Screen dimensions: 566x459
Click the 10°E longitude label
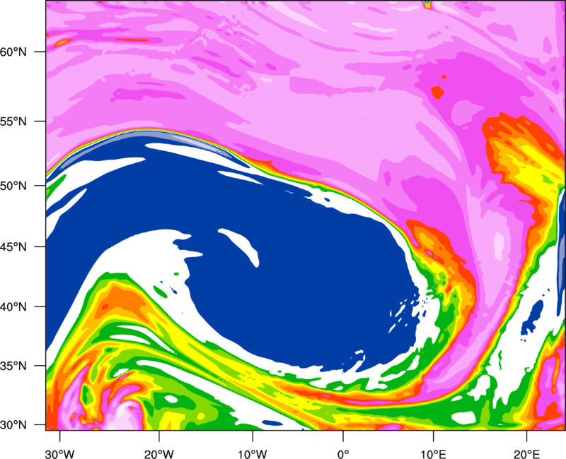pos(433,454)
